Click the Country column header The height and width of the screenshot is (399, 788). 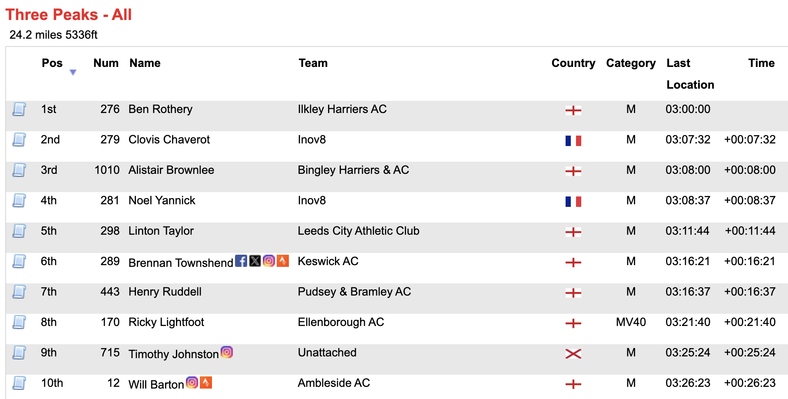click(573, 63)
